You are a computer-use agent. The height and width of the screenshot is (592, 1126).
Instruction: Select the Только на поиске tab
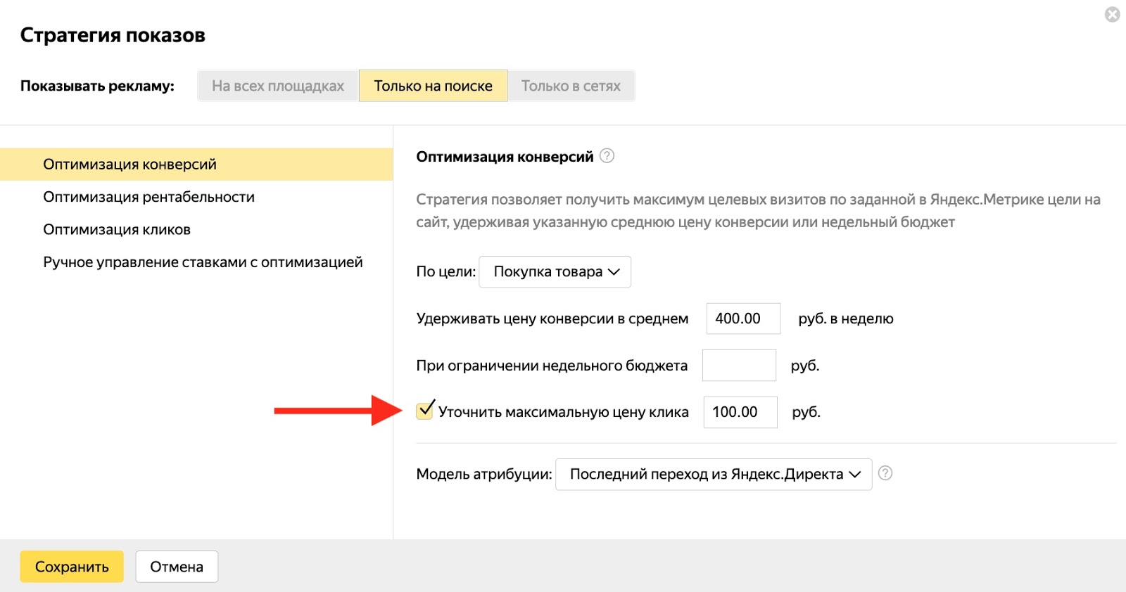pyautogui.click(x=433, y=86)
